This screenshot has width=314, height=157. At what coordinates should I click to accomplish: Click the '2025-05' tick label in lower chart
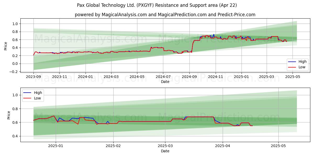tap(278, 147)
